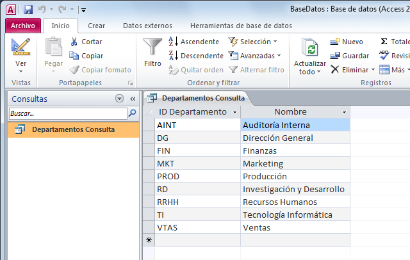Save using the floppy disk icon
This screenshot has height=260, width=410.
[28, 10]
